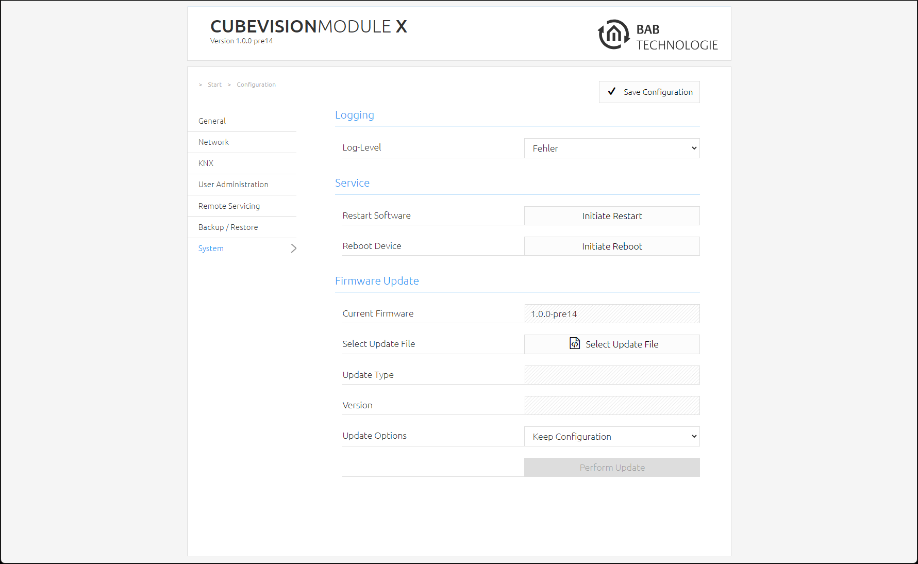Image resolution: width=918 pixels, height=564 pixels.
Task: Click the Select Update File button
Action: [x=612, y=344]
